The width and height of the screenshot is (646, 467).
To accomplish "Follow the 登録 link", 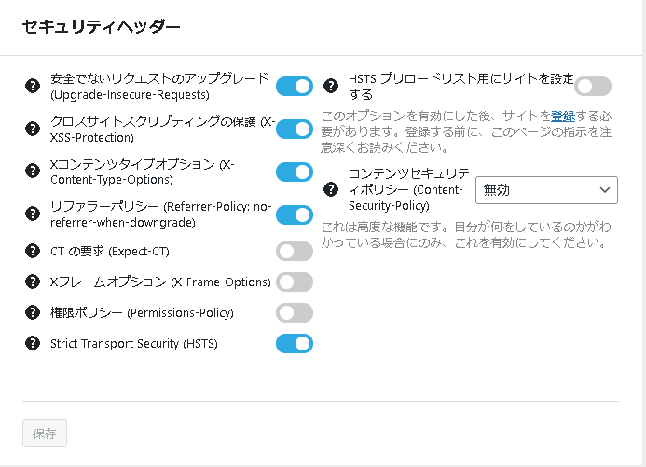I will pos(563,117).
